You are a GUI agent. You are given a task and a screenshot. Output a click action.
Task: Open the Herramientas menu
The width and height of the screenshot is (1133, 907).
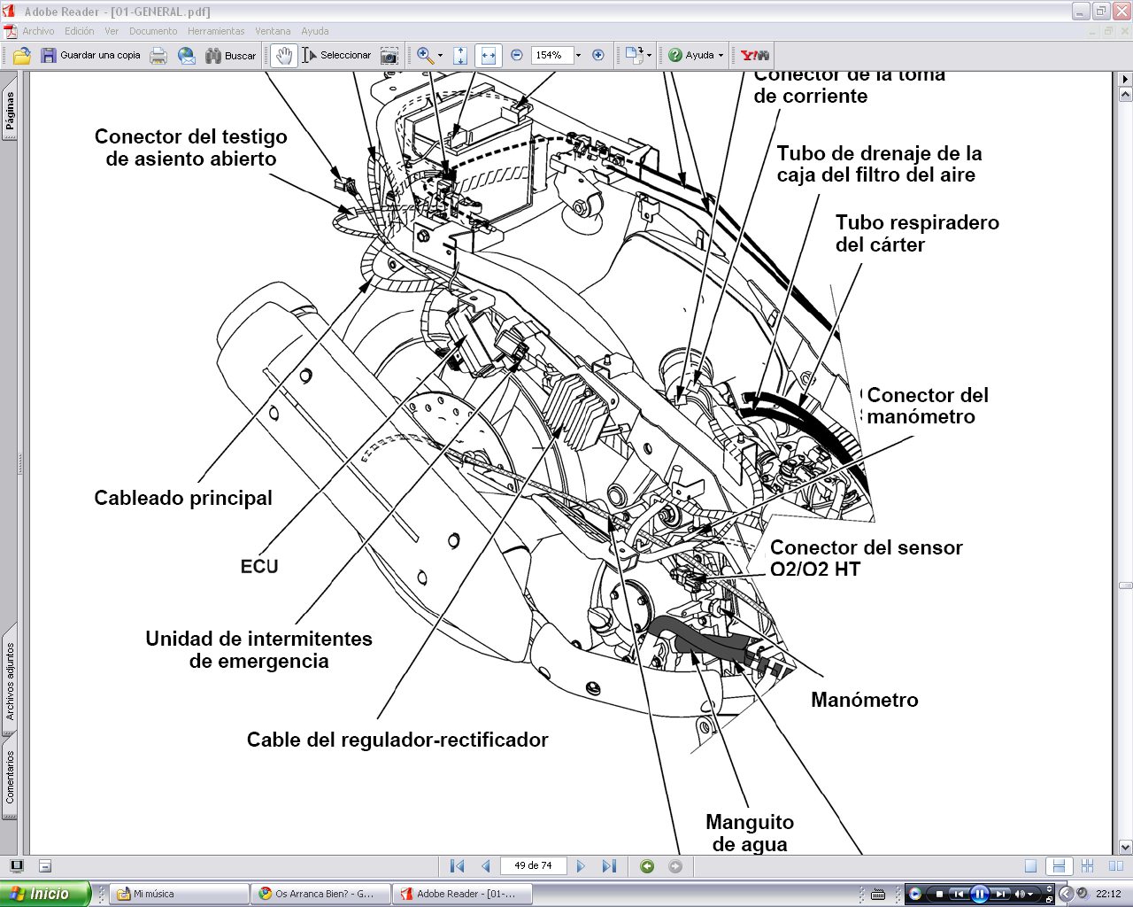(x=215, y=31)
